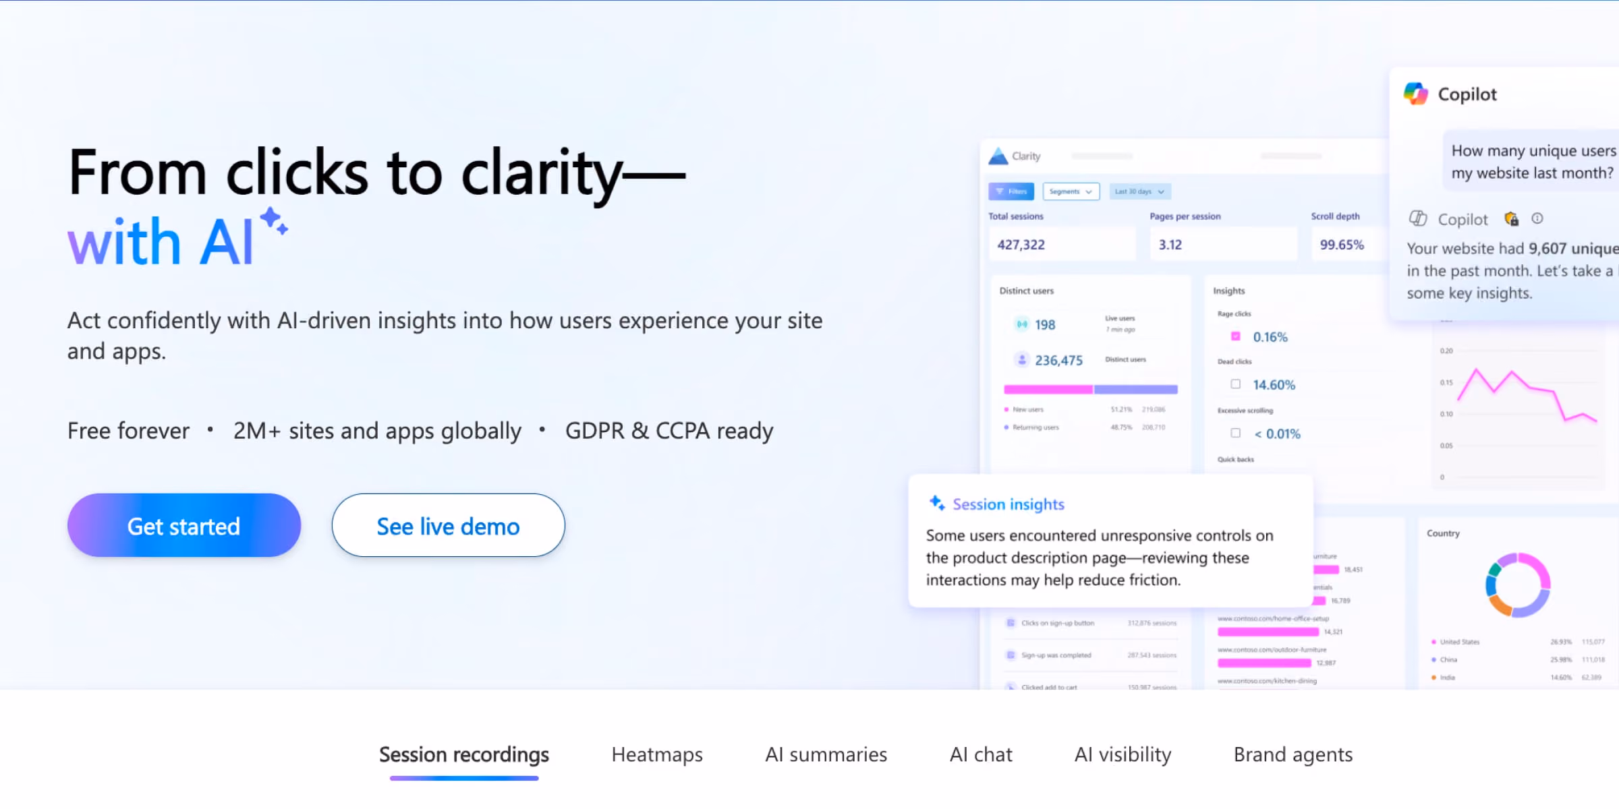Uncheck the Rage clicks checkbox
This screenshot has height=809, width=1619.
[x=1236, y=336]
